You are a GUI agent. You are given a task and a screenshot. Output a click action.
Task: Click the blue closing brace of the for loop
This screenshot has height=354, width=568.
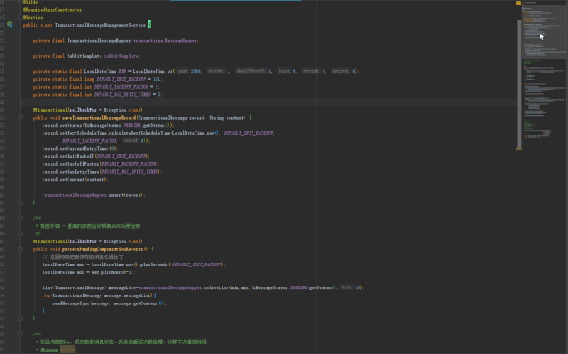click(x=44, y=311)
